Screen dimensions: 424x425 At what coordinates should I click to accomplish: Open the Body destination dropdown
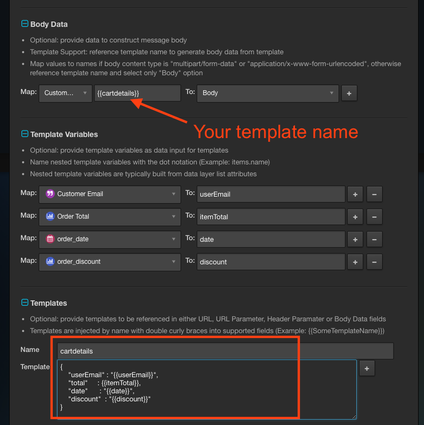268,93
